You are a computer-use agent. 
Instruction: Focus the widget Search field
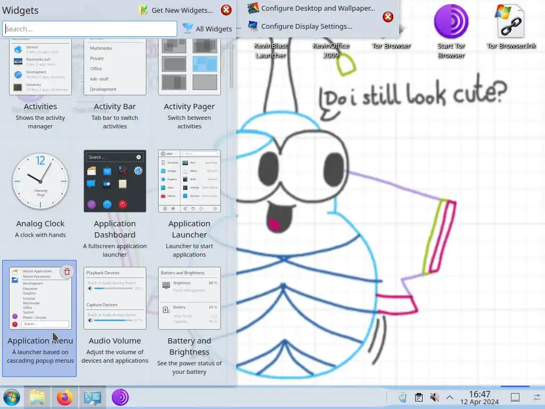pyautogui.click(x=89, y=29)
